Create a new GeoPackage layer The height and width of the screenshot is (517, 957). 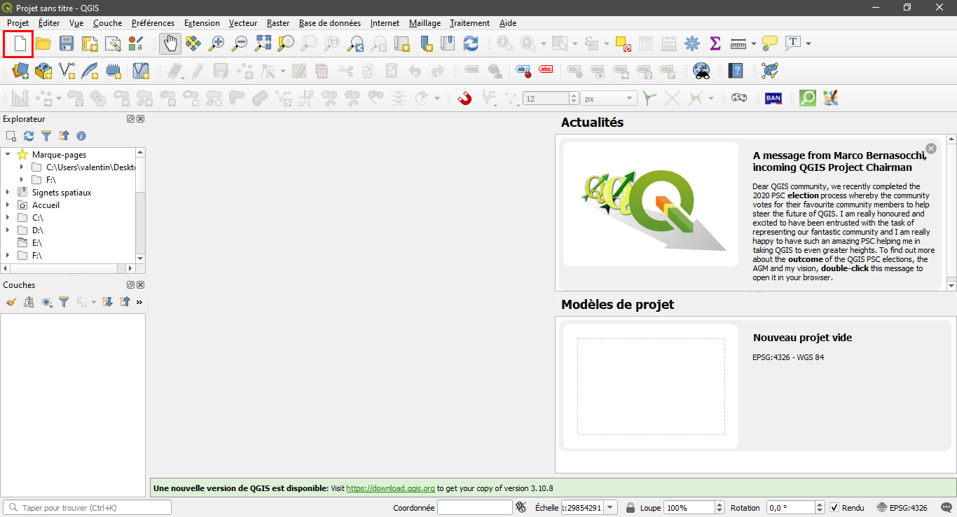pyautogui.click(x=43, y=71)
